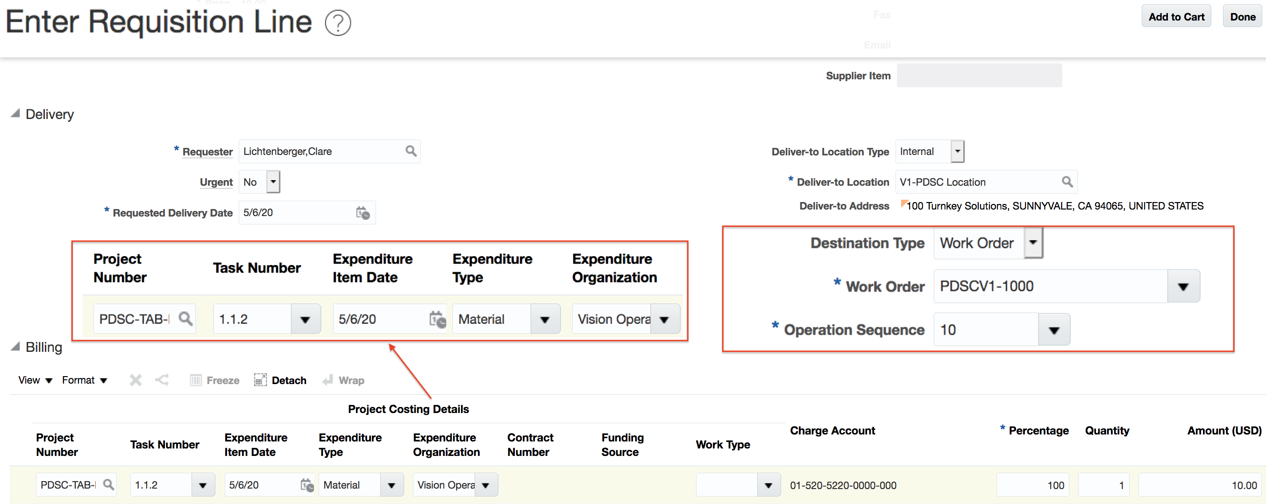Open Requester search magnifier icon
The height and width of the screenshot is (504, 1266).
pyautogui.click(x=411, y=151)
